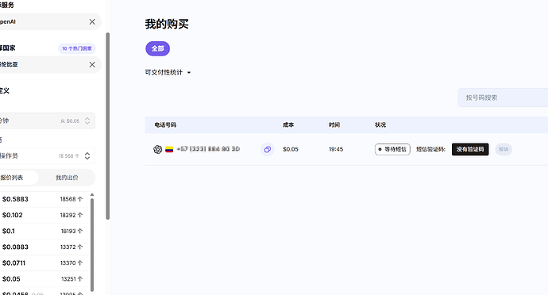Adjust the price stepper from $0.05

tap(87, 121)
